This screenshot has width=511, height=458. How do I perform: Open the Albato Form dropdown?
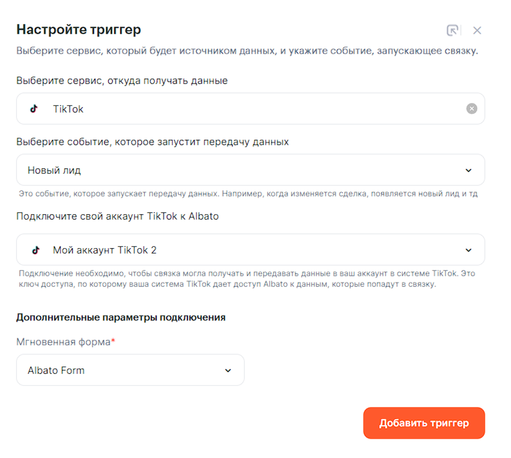[127, 370]
